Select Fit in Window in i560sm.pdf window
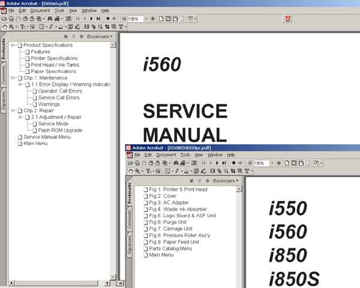The width and height of the screenshot is (360, 288). click(168, 19)
